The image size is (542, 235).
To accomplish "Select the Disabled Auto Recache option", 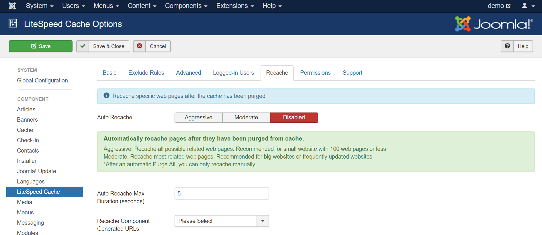I will [x=294, y=117].
